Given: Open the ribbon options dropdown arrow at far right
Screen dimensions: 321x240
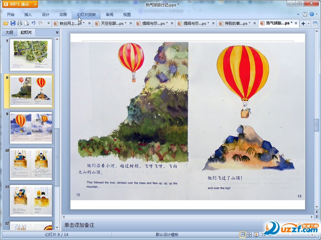Looking at the screenshot, I should [317, 14].
